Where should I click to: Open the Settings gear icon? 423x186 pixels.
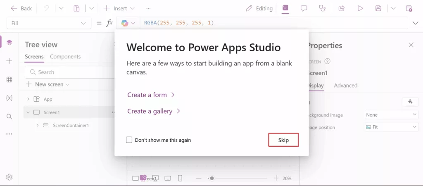click(x=9, y=177)
